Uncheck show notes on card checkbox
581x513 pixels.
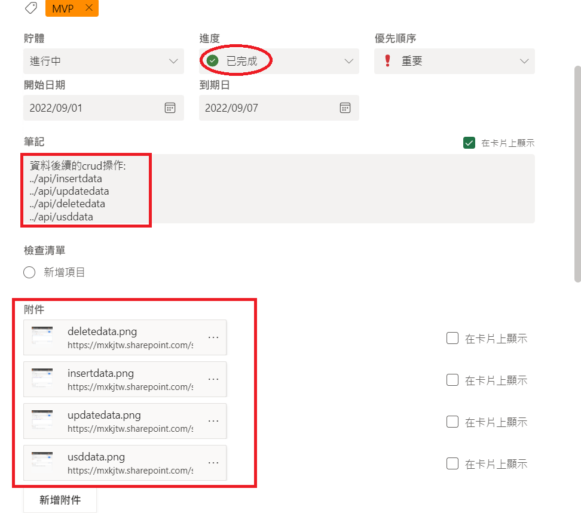pyautogui.click(x=469, y=143)
